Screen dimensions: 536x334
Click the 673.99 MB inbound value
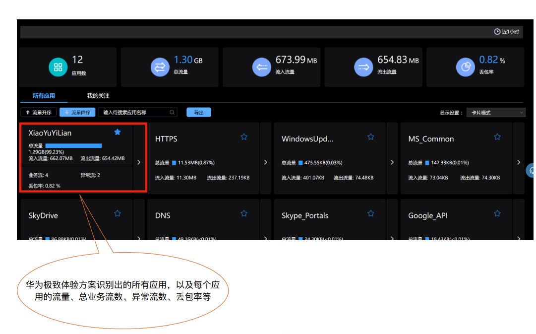point(296,60)
